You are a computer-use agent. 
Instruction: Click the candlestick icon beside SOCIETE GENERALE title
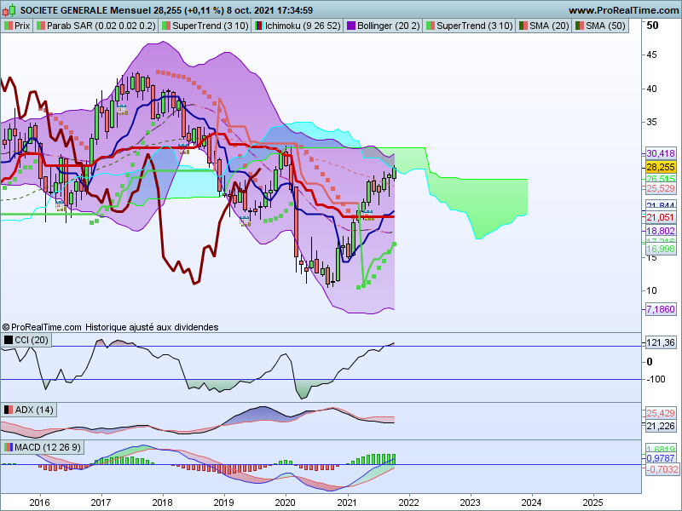click(x=10, y=9)
